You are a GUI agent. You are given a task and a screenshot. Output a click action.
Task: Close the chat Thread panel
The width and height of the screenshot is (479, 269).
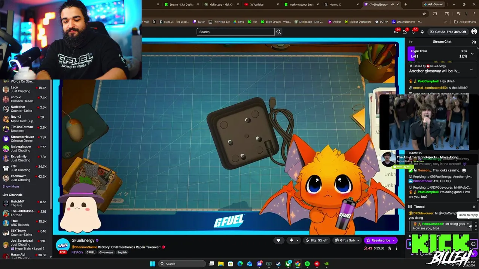pyautogui.click(x=474, y=207)
